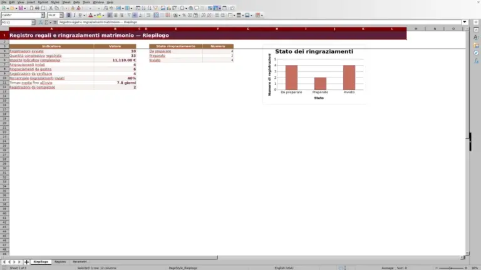Open the File menu
Image resolution: width=481 pixels, height=270 pixels.
[4, 2]
